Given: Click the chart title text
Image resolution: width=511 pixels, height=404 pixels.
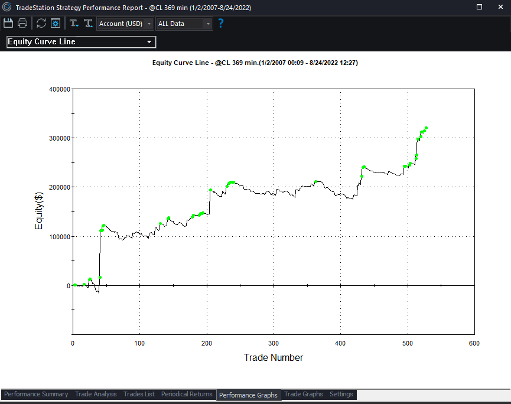Looking at the screenshot, I should (255, 63).
